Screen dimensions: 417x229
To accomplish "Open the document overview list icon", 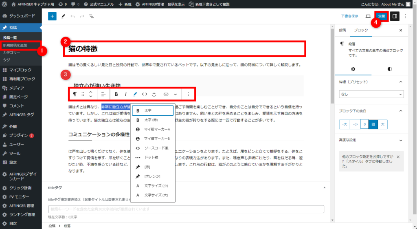I will coord(91,16).
